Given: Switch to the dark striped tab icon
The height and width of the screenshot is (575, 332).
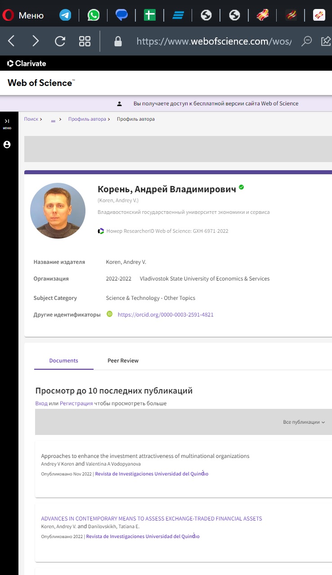Looking at the screenshot, I should 291,15.
